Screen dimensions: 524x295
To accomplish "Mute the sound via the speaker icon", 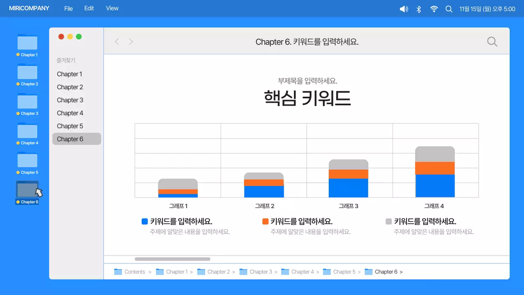I will coord(404,8).
